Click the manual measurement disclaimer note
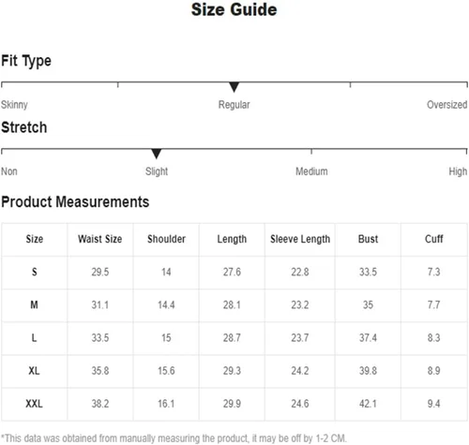 click(x=174, y=438)
